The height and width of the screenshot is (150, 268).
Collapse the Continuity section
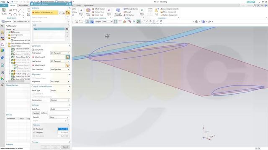point(70,46)
